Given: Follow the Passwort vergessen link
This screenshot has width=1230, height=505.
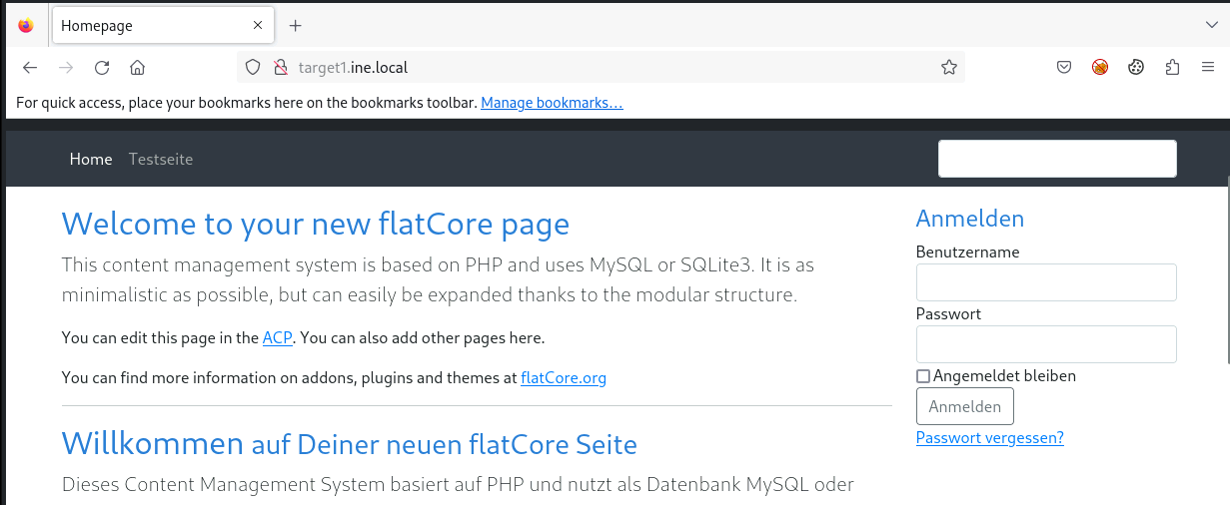Looking at the screenshot, I should point(989,438).
